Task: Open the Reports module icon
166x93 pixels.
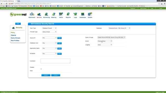Action: [x=68, y=15]
